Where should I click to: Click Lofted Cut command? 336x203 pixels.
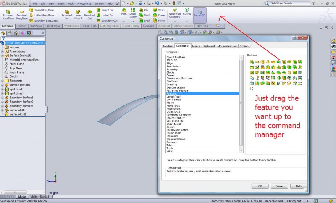click(x=105, y=15)
